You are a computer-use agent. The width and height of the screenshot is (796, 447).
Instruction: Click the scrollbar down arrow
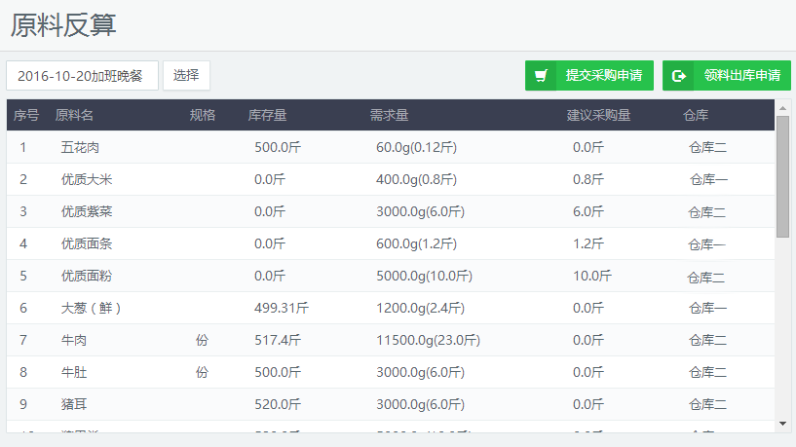point(782,424)
